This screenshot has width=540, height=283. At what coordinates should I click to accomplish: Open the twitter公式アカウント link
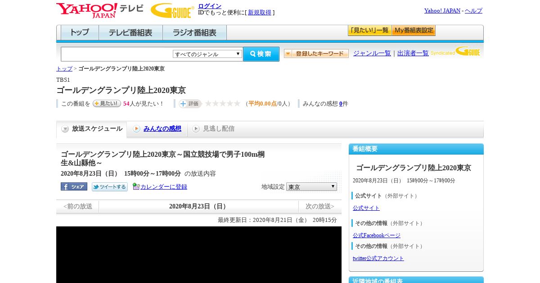[x=378, y=258]
